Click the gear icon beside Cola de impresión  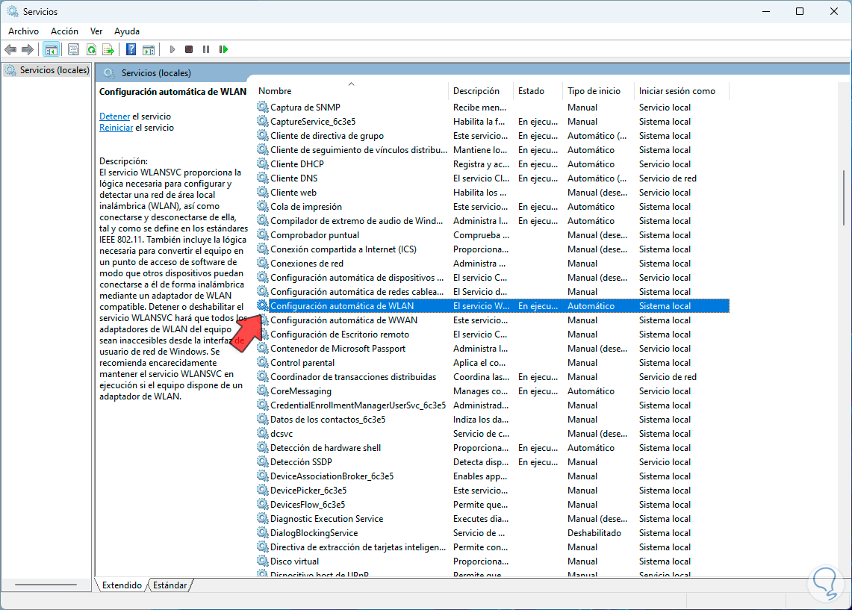tap(262, 206)
